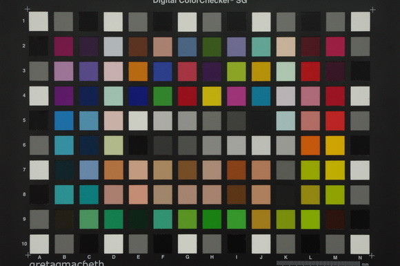
Task: Select the blue swatch at F3
Action: click(x=163, y=71)
